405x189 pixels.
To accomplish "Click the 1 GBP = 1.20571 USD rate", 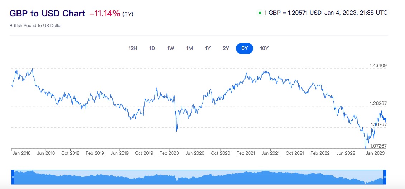I will pos(293,13).
